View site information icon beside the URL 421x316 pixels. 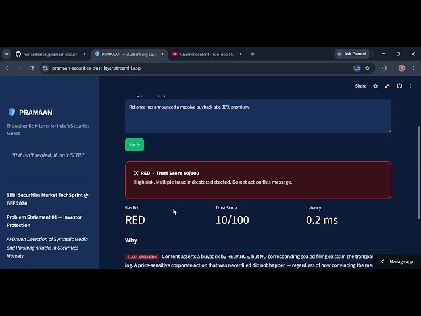(45, 68)
